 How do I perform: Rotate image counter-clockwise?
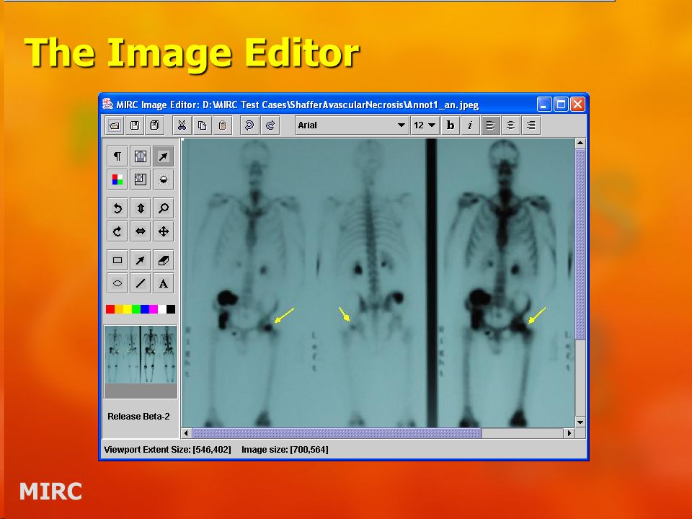(x=117, y=208)
